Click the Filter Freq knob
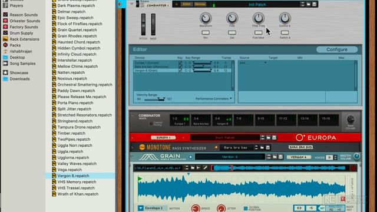 258,18
